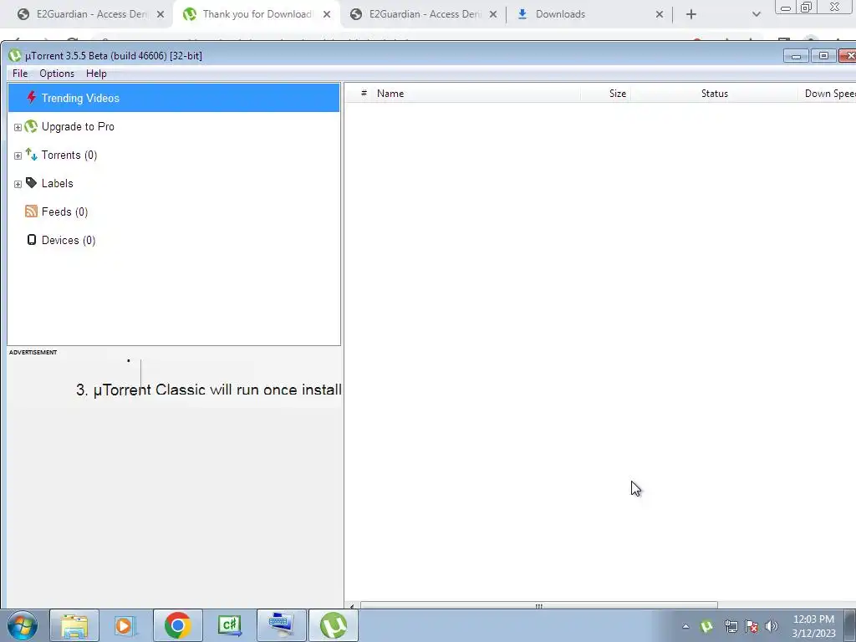
Task: Select Feeds (0) in the sidebar
Action: 64,211
